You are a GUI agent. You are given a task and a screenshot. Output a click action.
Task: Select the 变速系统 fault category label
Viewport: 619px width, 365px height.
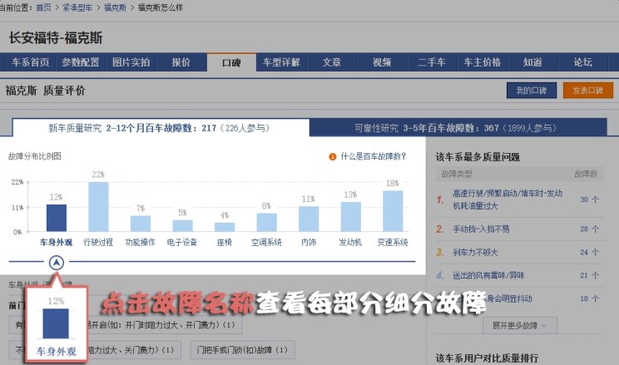tap(393, 242)
